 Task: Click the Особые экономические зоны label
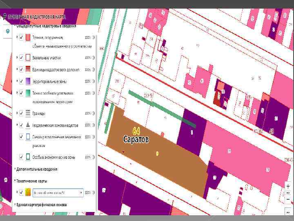point(54,157)
